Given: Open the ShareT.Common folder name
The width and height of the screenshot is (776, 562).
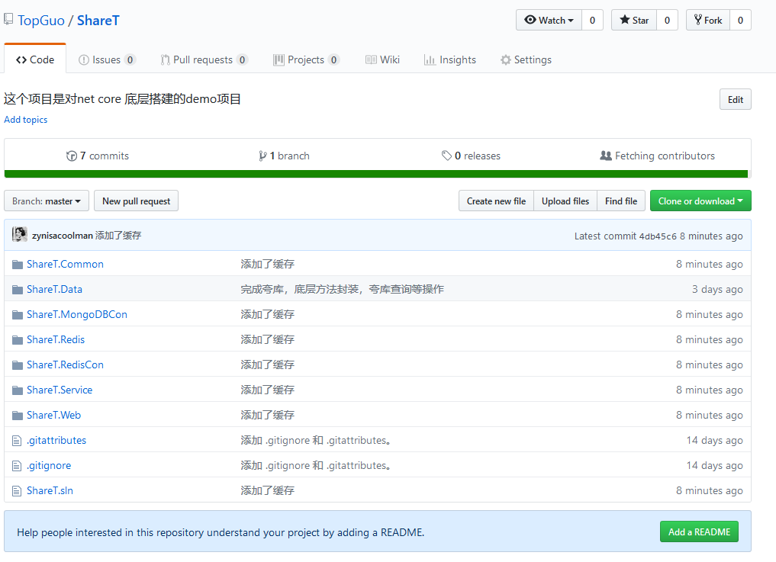Looking at the screenshot, I should (x=66, y=264).
